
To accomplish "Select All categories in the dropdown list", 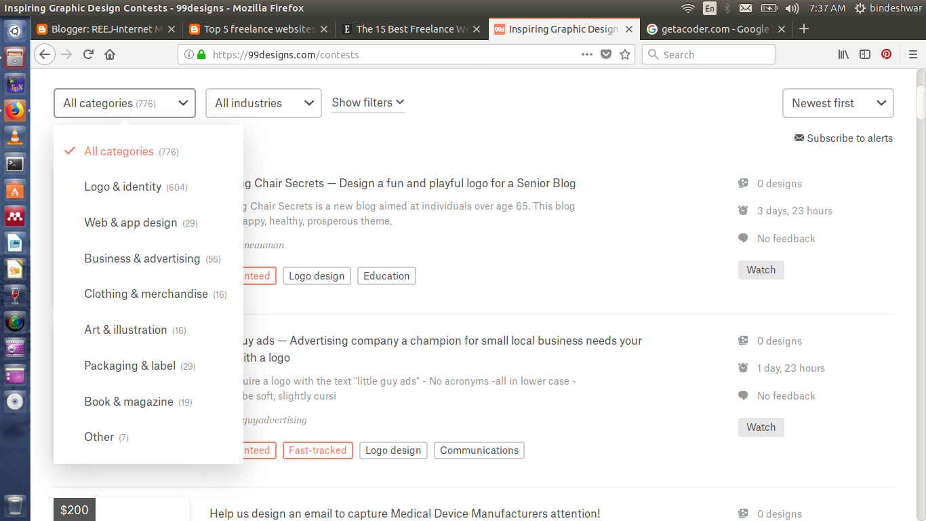I will (x=132, y=151).
